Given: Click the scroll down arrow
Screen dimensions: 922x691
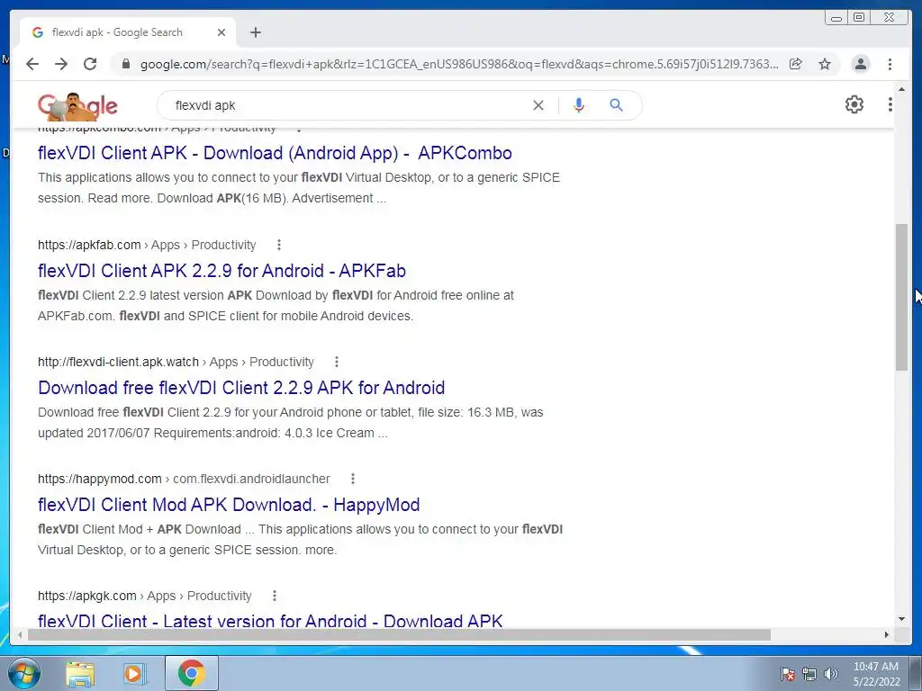Looking at the screenshot, I should pos(901,619).
